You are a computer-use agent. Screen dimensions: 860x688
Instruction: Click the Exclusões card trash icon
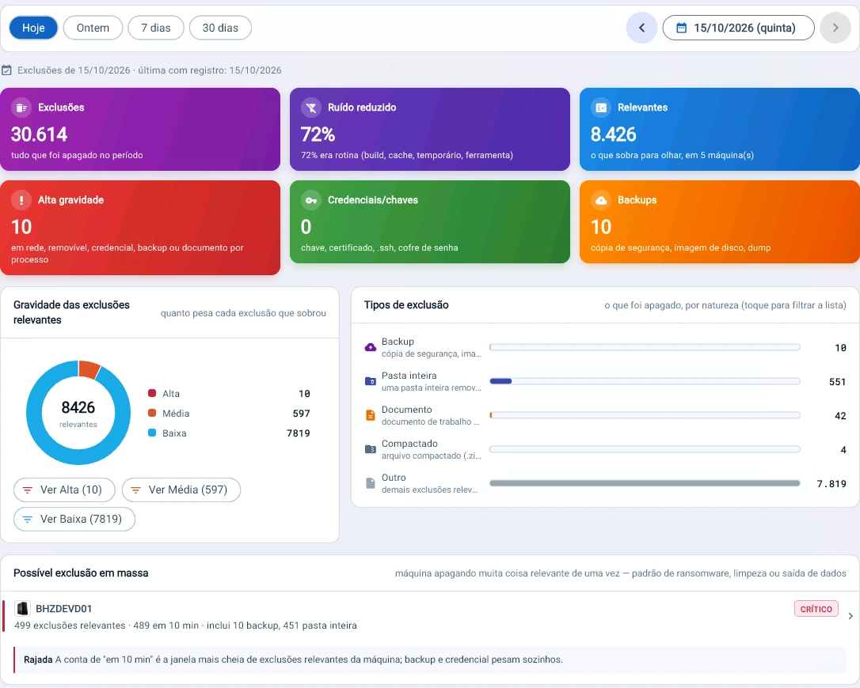[x=21, y=108]
